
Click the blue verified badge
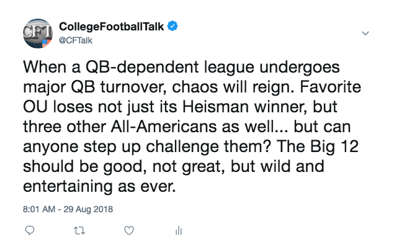172,26
